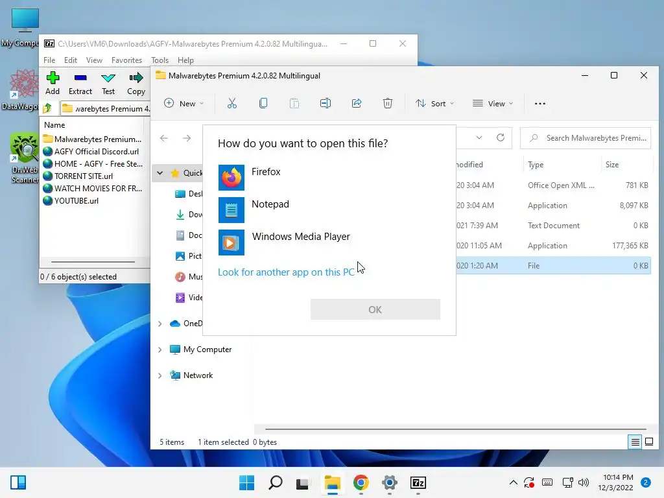Click the Search Malwarebytes Premium box
The height and width of the screenshot is (498, 664).
point(586,138)
